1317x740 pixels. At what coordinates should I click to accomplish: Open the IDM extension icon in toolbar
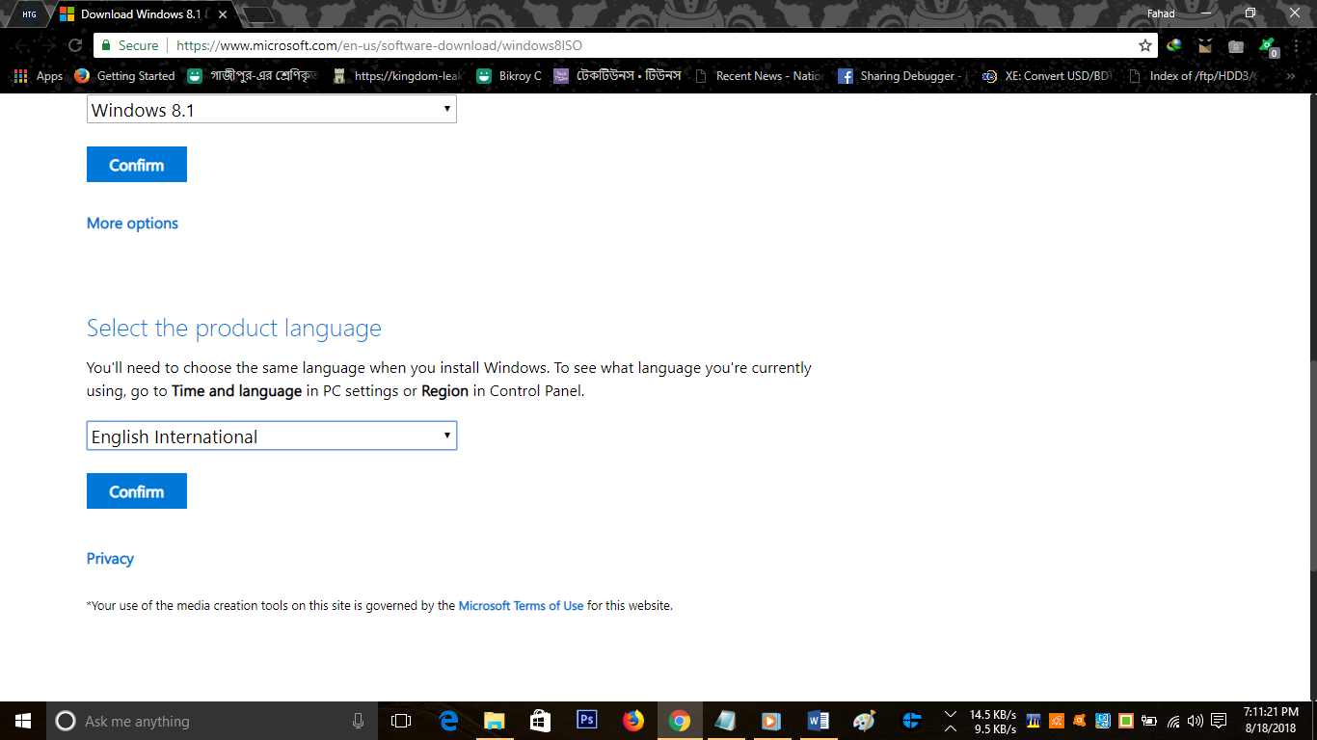pyautogui.click(x=1173, y=45)
